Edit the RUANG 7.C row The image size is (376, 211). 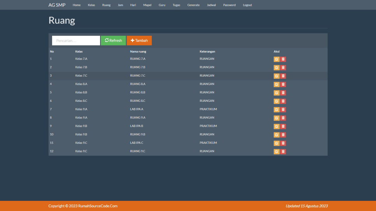pos(276,76)
